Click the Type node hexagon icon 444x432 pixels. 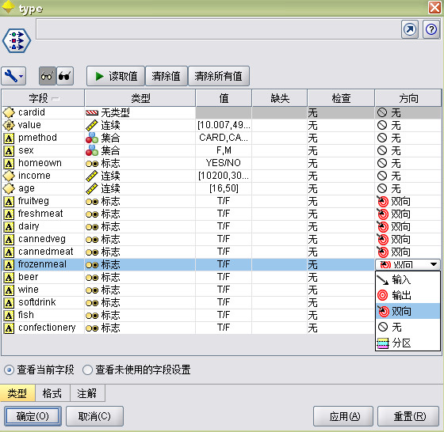point(17,40)
